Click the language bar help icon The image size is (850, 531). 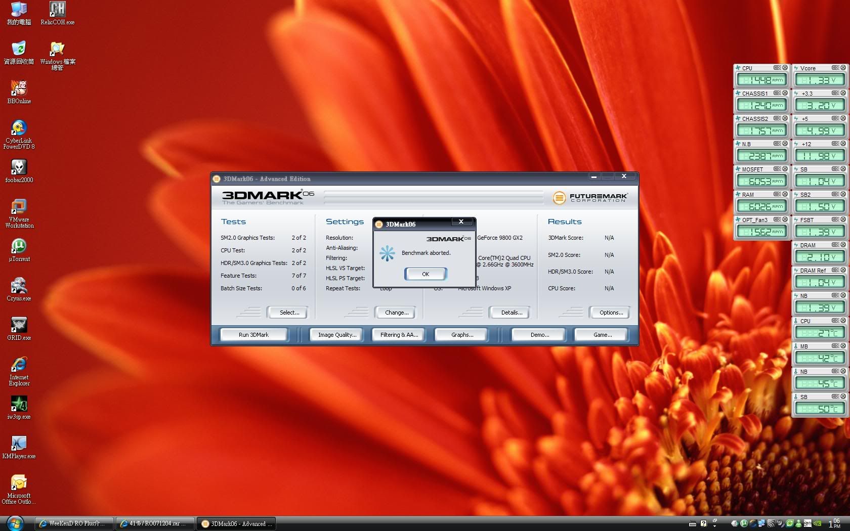(703, 523)
